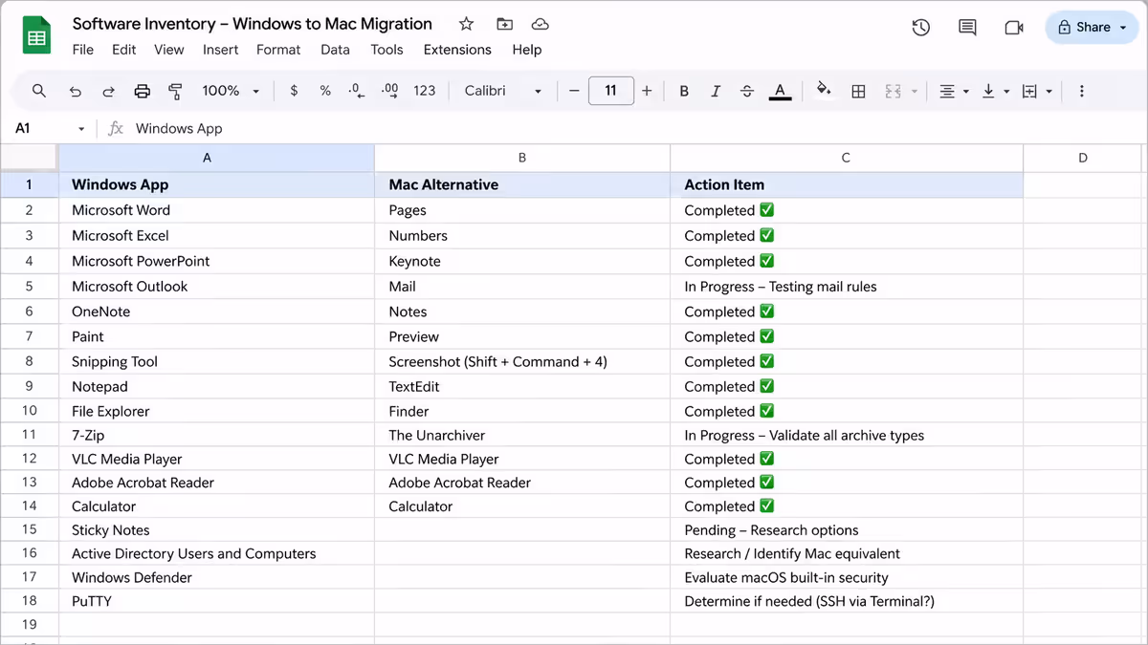This screenshot has height=645, width=1148.
Task: Open version history clock icon
Action: (921, 28)
